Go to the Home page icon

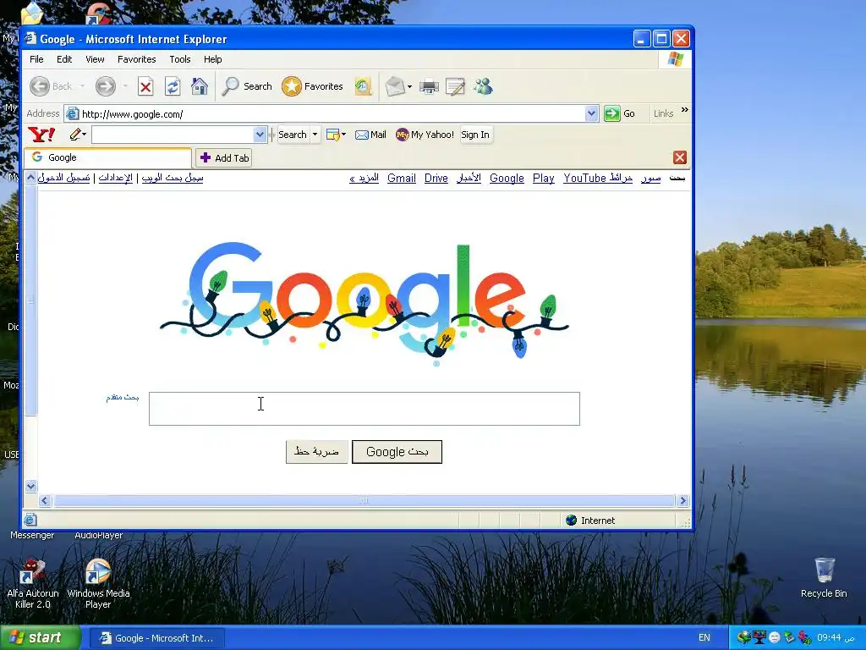200,86
